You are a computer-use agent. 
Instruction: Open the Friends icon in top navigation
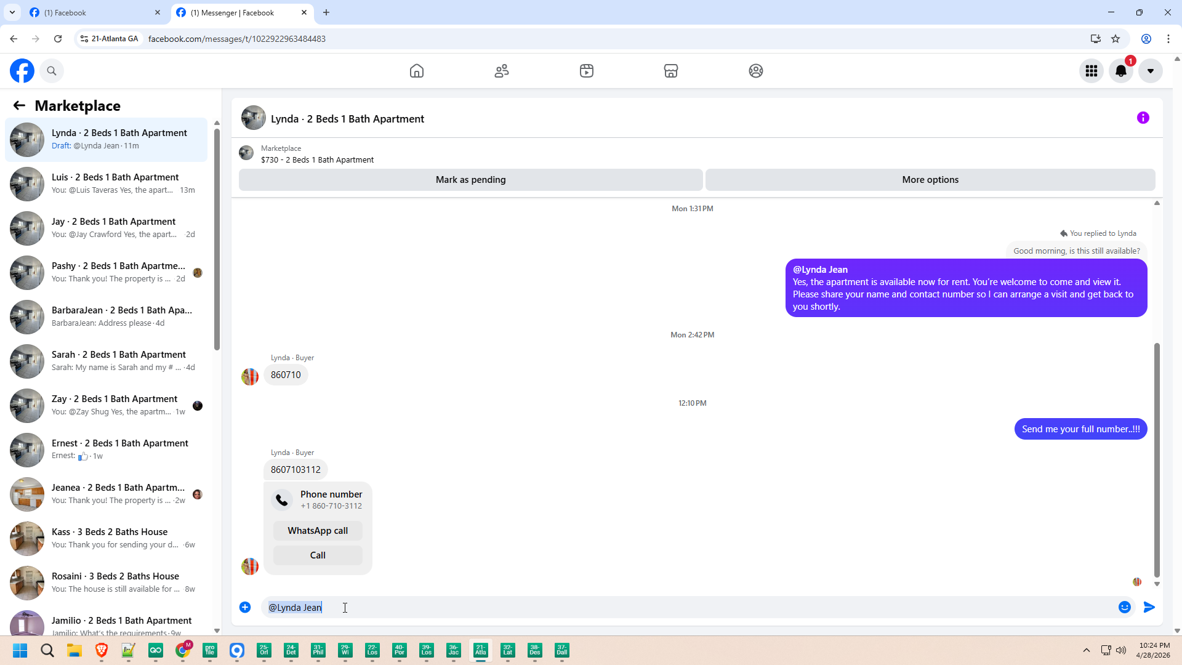pyautogui.click(x=502, y=71)
